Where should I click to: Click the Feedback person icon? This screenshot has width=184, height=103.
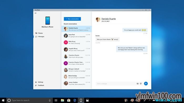point(36,85)
